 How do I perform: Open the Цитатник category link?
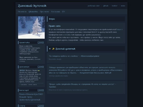[x=35, y=100]
